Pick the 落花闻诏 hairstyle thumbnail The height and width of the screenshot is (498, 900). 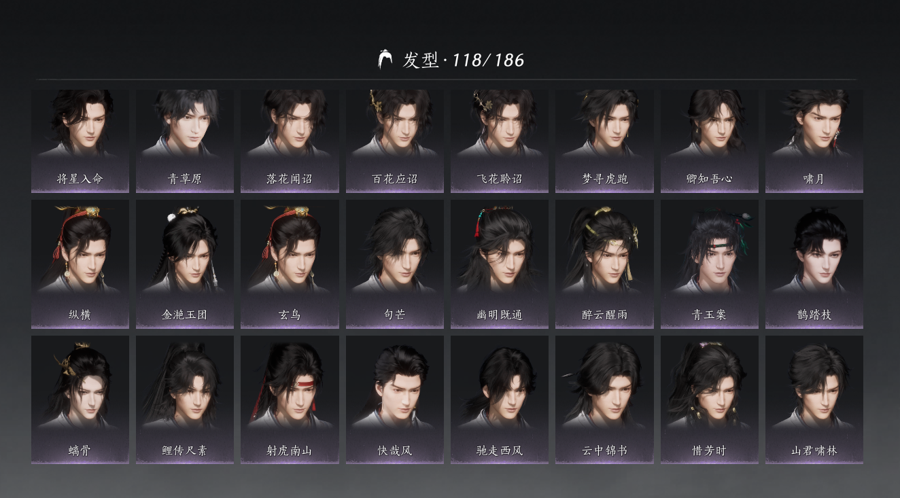[x=290, y=141]
